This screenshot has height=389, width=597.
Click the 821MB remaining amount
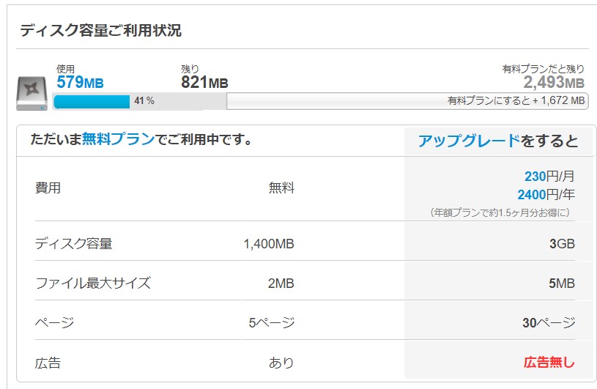[x=204, y=82]
